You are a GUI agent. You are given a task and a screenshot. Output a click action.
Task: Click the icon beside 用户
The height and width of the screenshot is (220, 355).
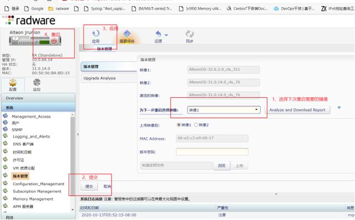point(5,123)
